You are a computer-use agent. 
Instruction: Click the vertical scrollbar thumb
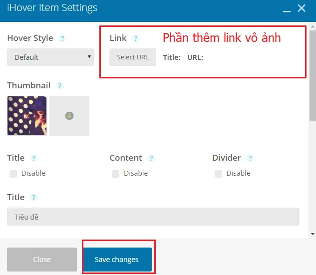(x=313, y=76)
